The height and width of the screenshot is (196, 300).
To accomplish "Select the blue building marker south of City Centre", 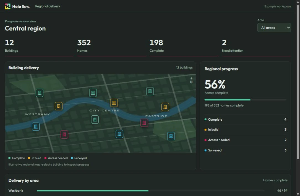I will 119,134.
